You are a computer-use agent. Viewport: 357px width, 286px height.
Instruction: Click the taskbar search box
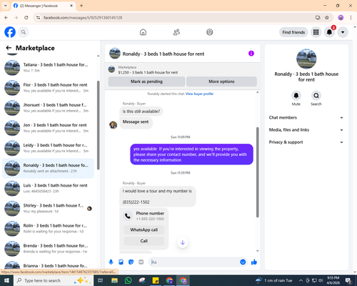(53, 280)
